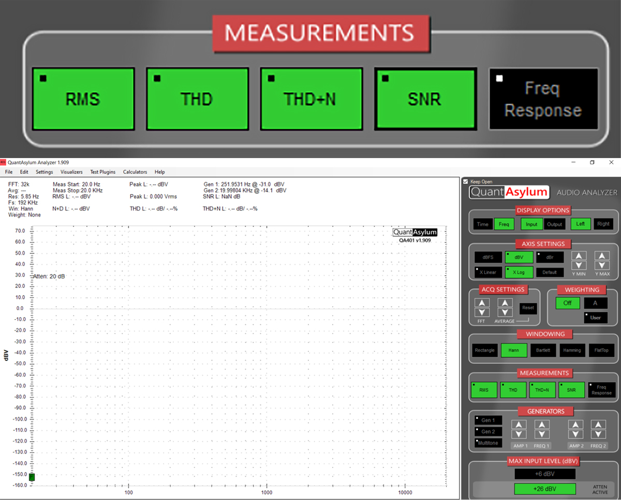Viewport: 621px width, 500px height.
Task: Turn on Gen 1 generator
Action: (488, 420)
